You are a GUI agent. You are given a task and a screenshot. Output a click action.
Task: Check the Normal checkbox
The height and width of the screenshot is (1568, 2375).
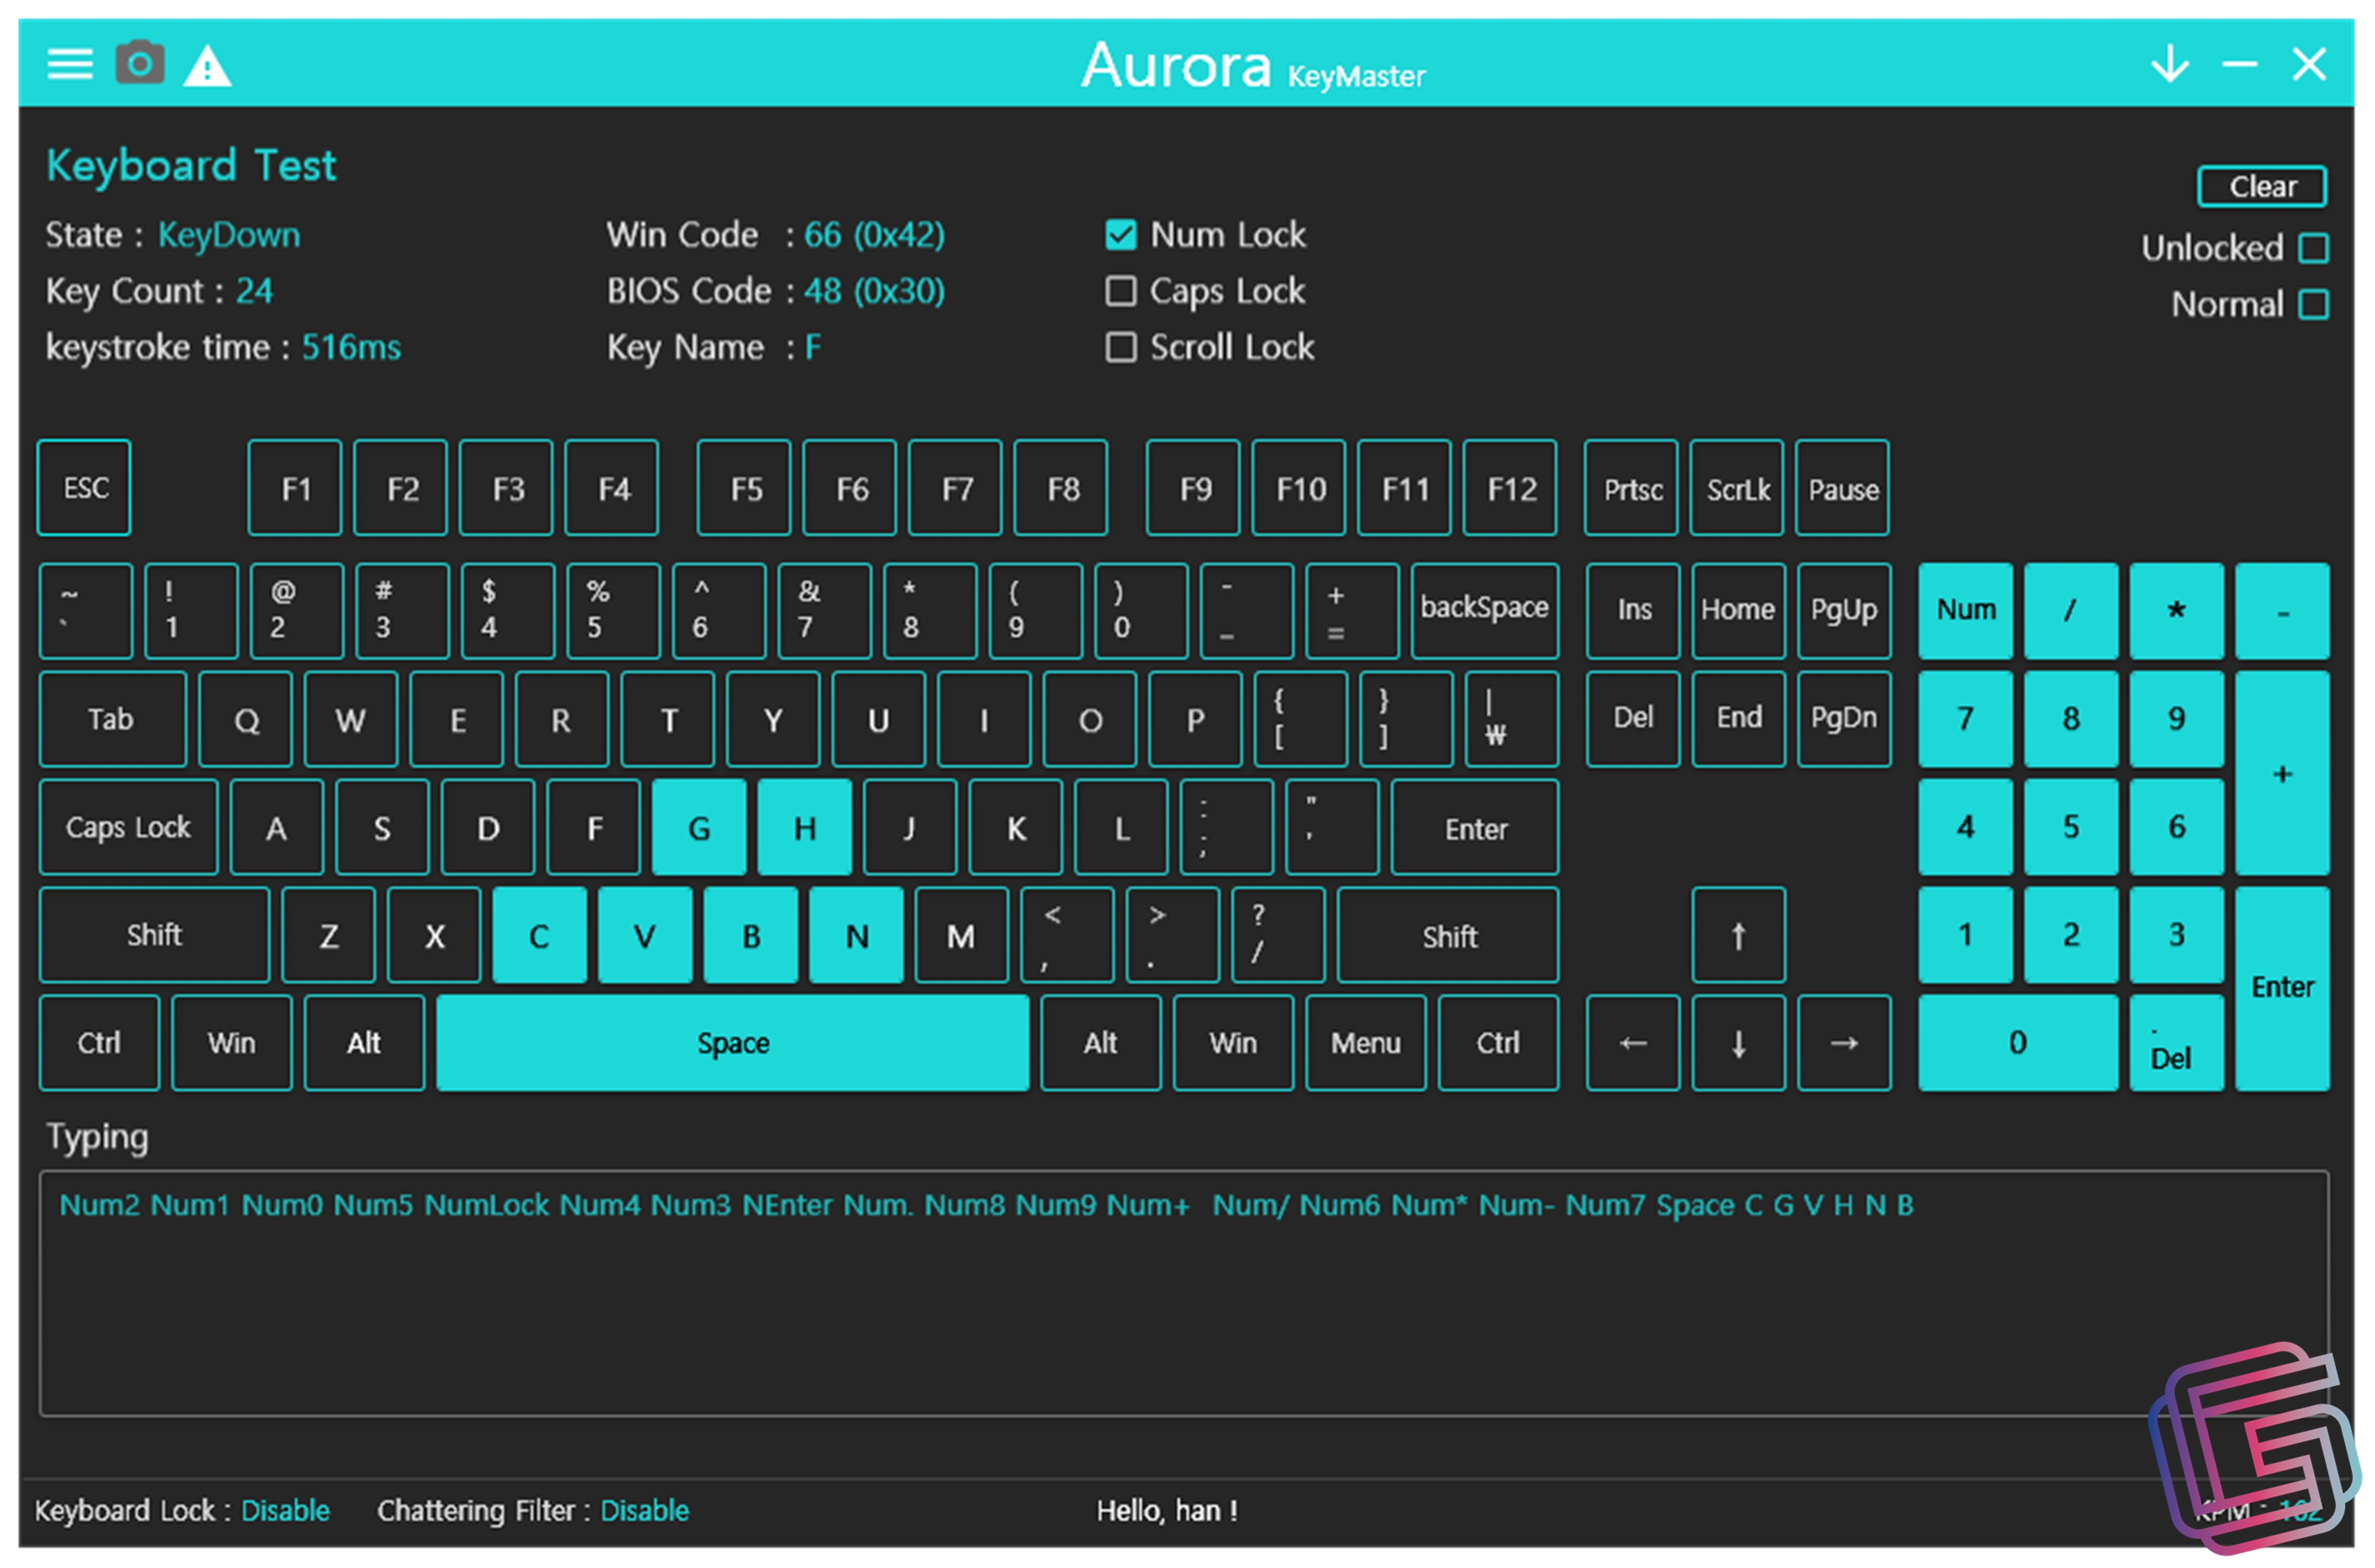[2313, 304]
